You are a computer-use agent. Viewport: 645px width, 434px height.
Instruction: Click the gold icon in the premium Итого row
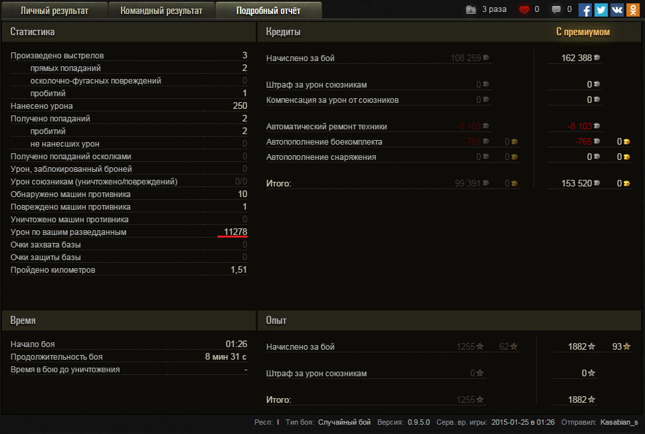(627, 183)
